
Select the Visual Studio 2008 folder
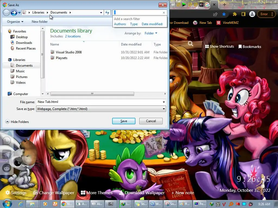pos(69,52)
